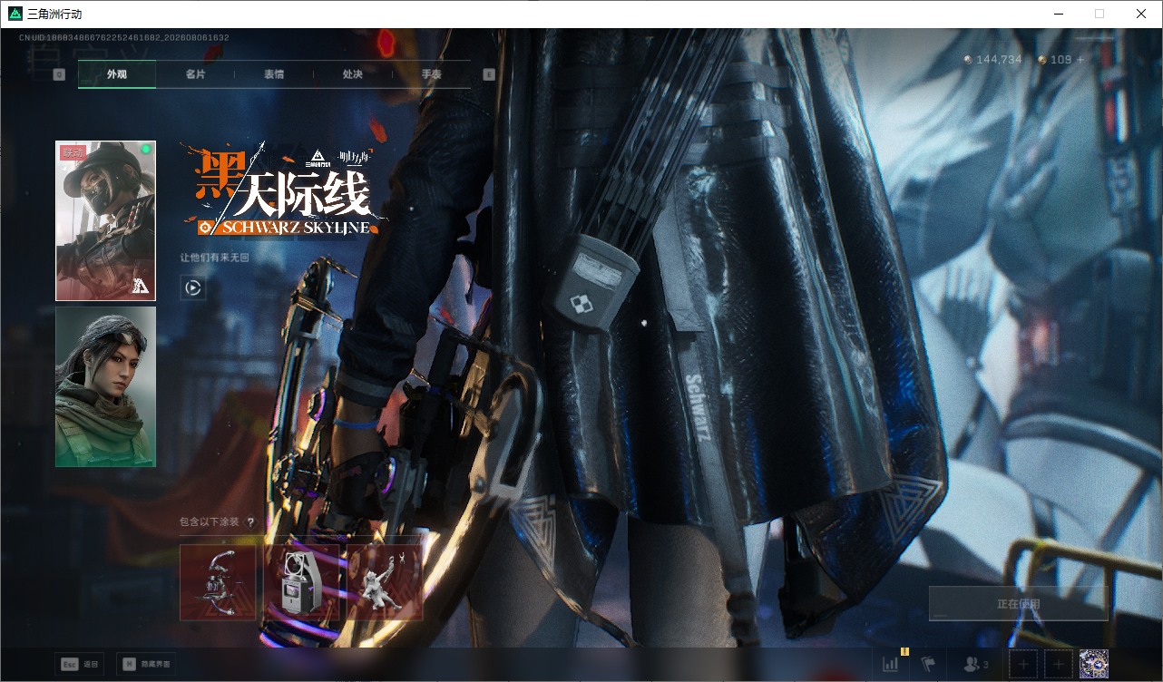1163x682 pixels.
Task: Click the Q previous-tab key icon
Action: pyautogui.click(x=59, y=74)
